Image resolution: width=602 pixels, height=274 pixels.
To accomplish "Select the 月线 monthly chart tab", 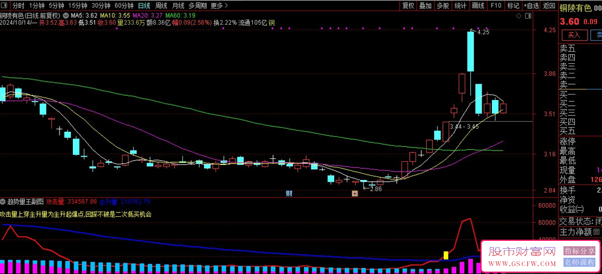I will (x=178, y=5).
